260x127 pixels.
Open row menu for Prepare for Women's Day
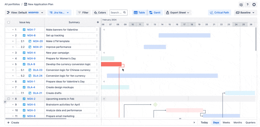click(97, 58)
